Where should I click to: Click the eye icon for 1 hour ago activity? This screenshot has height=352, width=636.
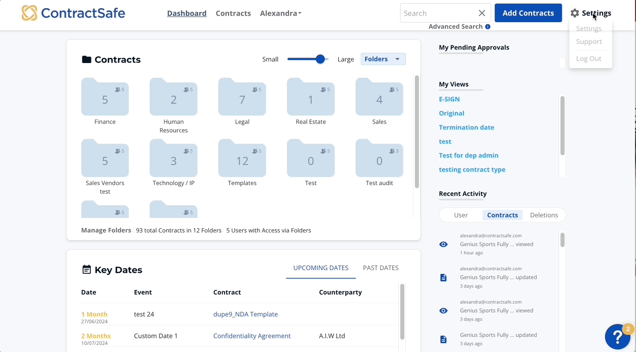point(443,245)
